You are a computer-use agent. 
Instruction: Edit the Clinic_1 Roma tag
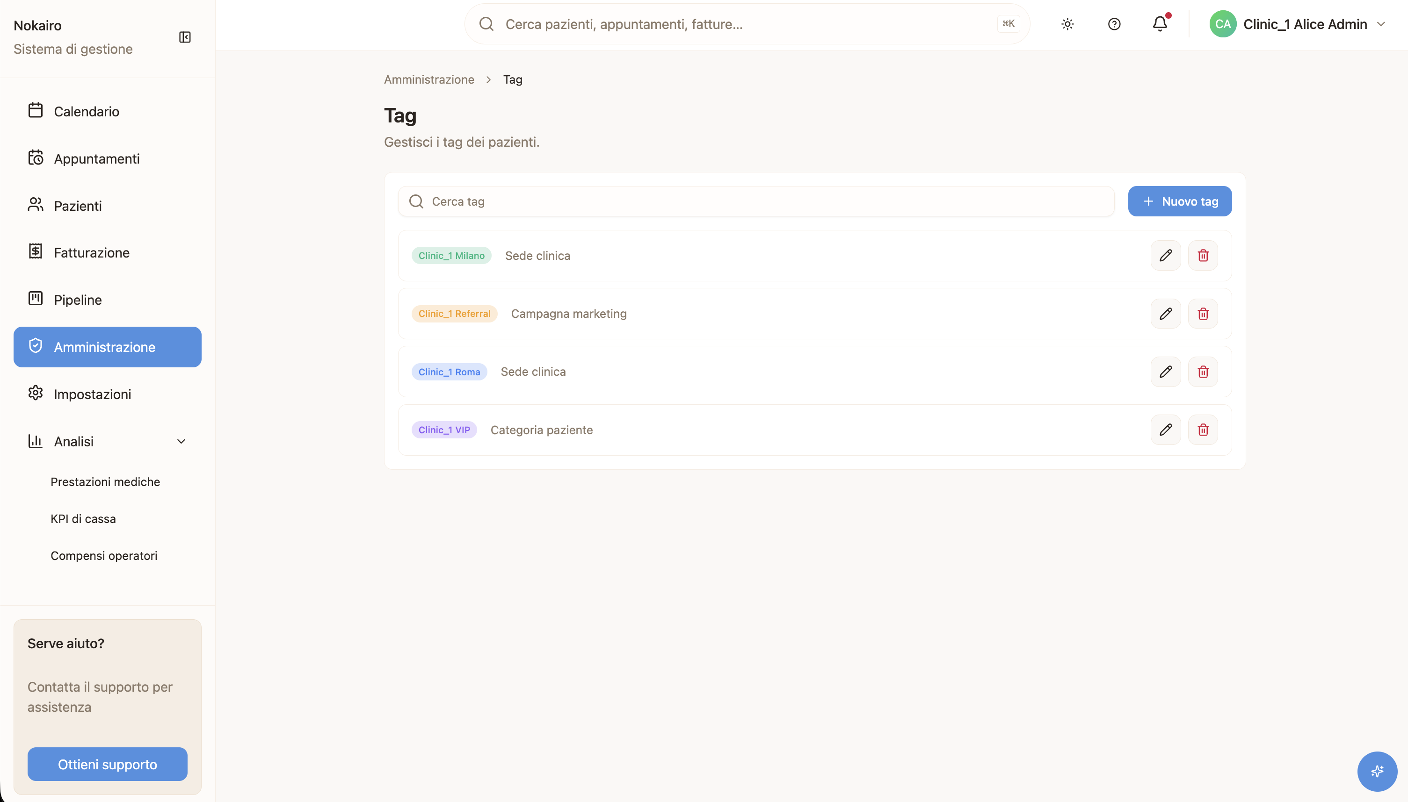[1165, 372]
